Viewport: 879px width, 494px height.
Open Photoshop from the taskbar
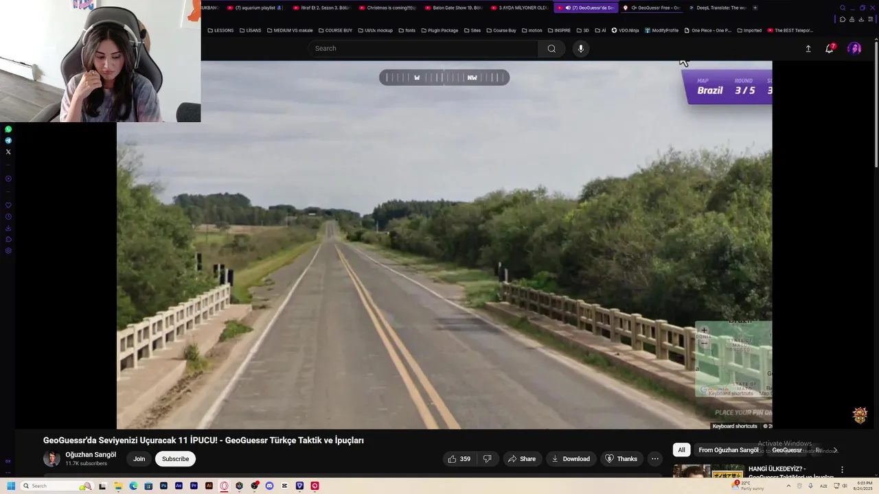(163, 486)
